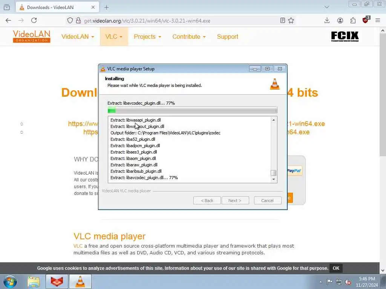This screenshot has width=386, height=289.
Task: Click scroll up arrow in install log
Action: coord(274,120)
